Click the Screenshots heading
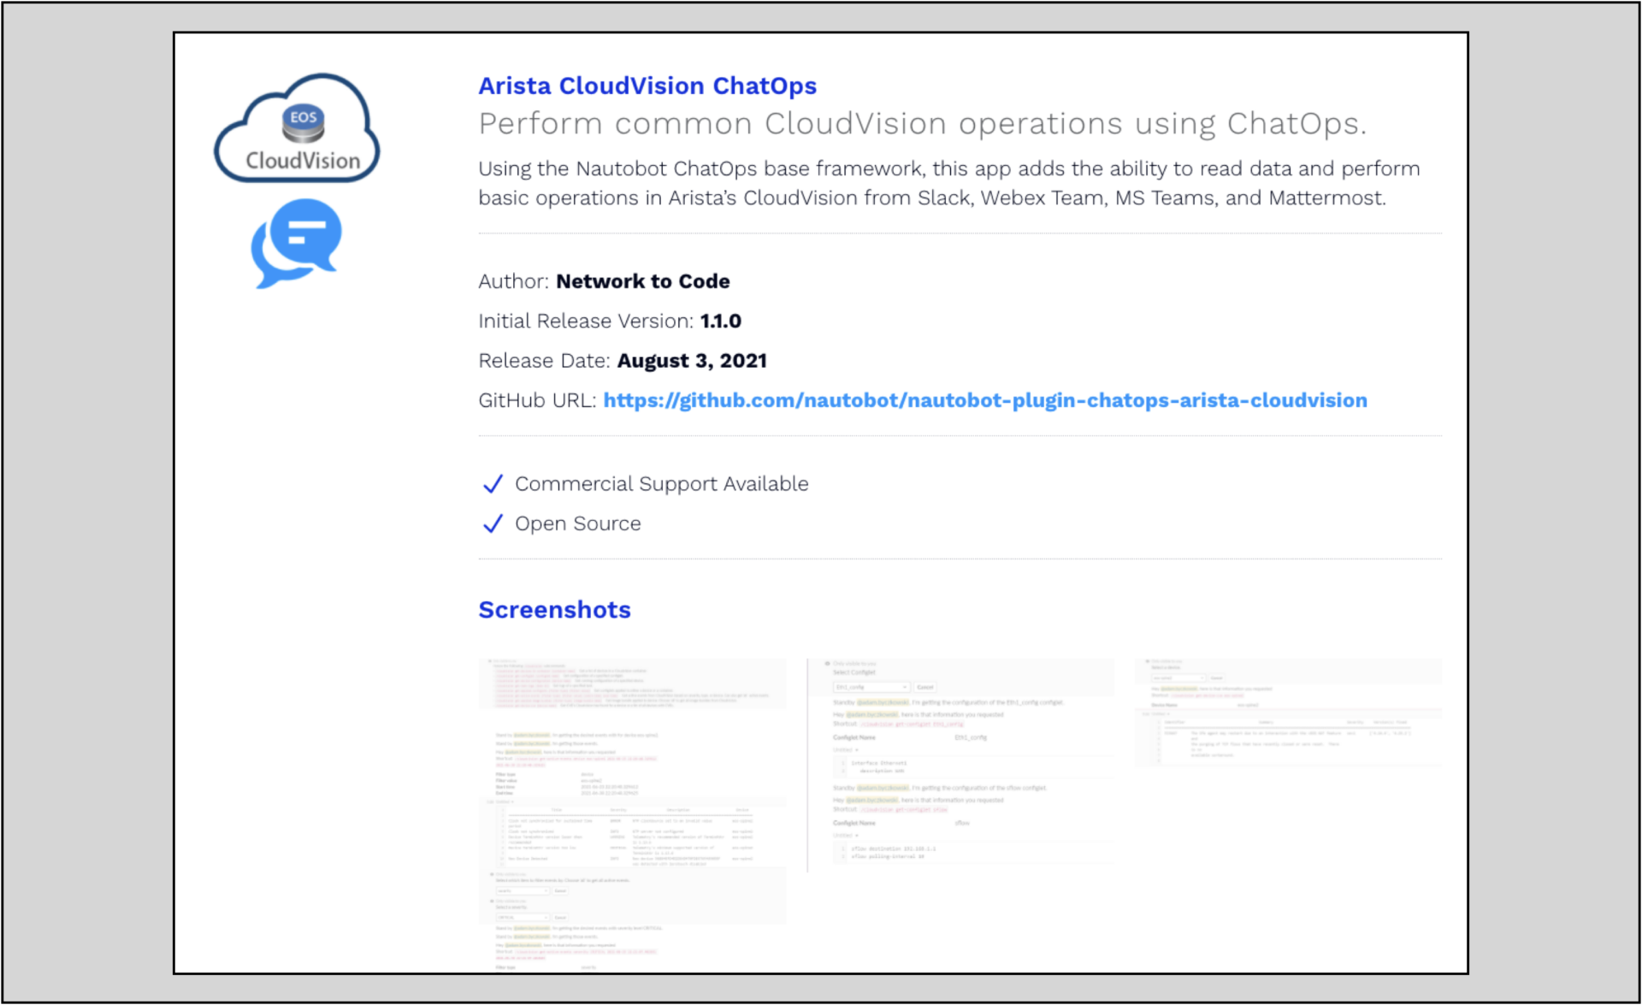 pos(554,610)
